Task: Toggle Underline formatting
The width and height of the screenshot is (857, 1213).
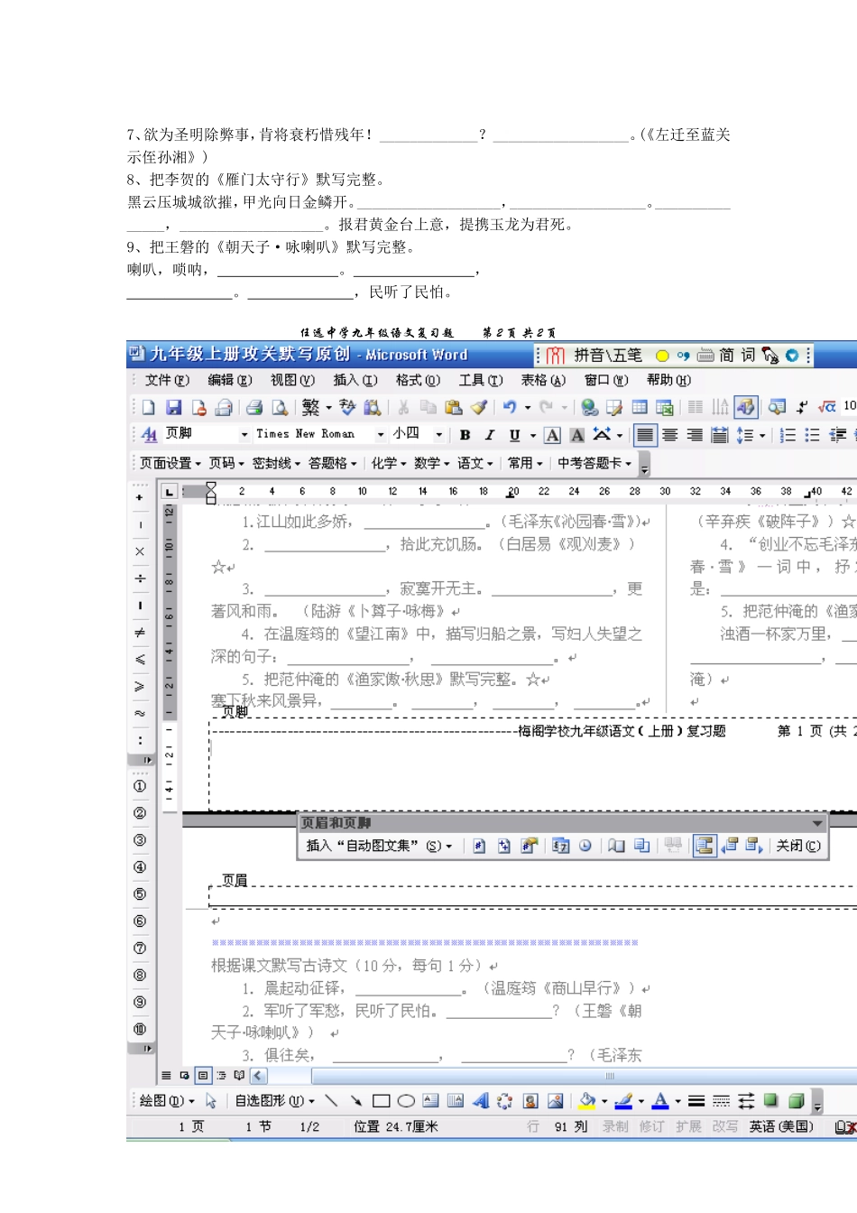Action: (514, 435)
